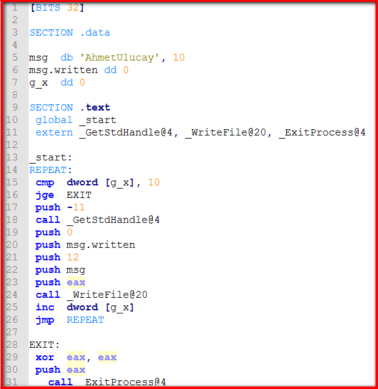Click '_ExitProcess@4' in the extern line
The width and height of the screenshot is (378, 389).
322,133
